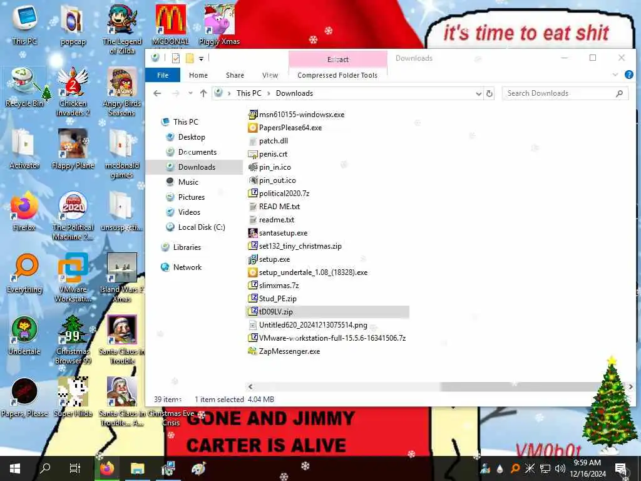The image size is (641, 481).
Task: Launch The Legend of Zilda shortcut
Action: 122,29
